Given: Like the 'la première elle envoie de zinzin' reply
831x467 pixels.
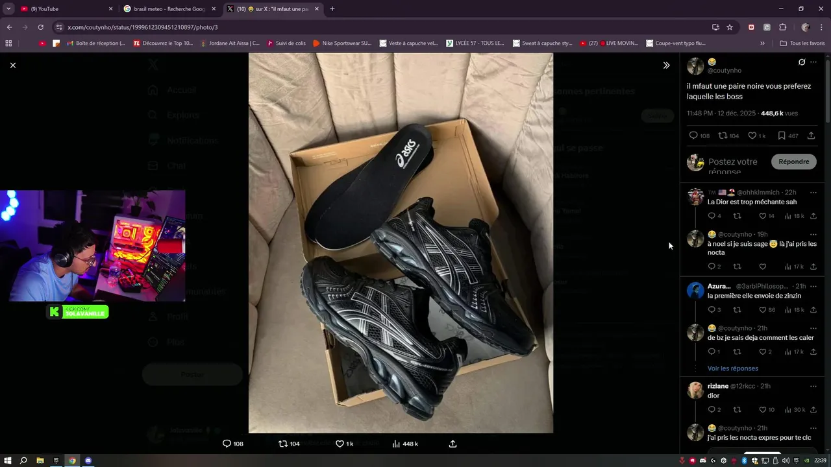Looking at the screenshot, I should [767, 310].
